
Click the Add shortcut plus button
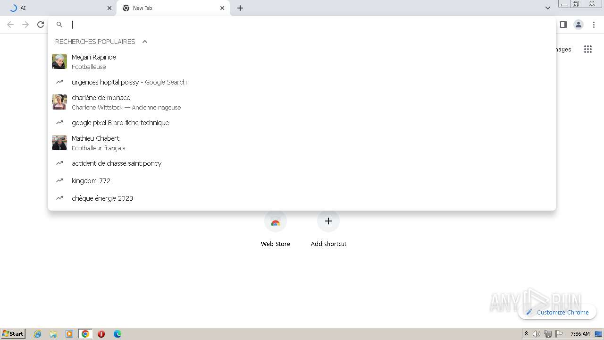(328, 221)
